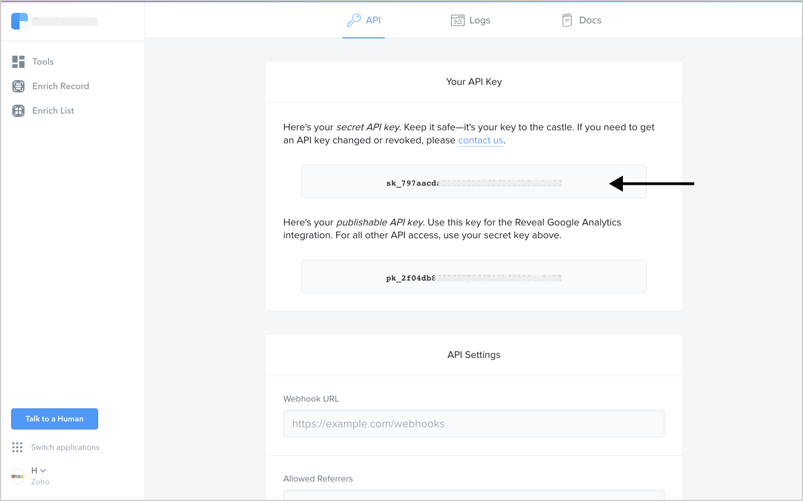Open the Logs tab
The height and width of the screenshot is (501, 803).
pyautogui.click(x=479, y=21)
